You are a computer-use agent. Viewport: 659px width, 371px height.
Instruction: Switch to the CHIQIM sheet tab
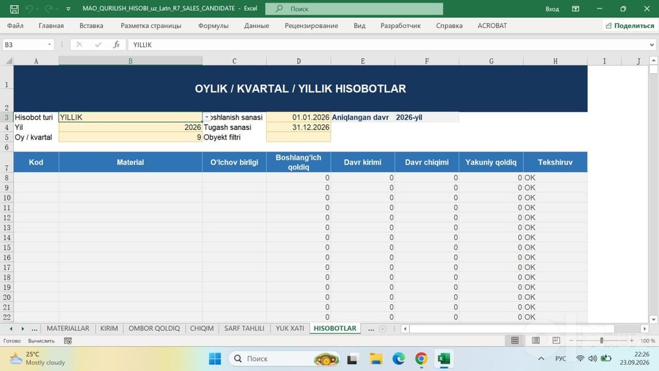pos(202,329)
